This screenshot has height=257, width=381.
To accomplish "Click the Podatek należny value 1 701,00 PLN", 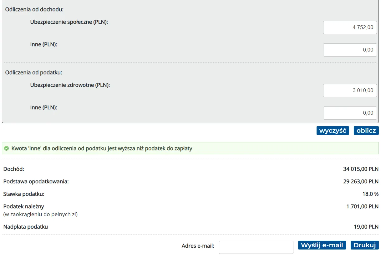I will point(362,206).
